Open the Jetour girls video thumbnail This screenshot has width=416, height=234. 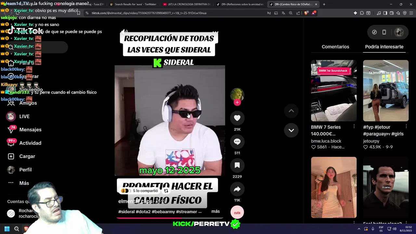click(x=386, y=91)
